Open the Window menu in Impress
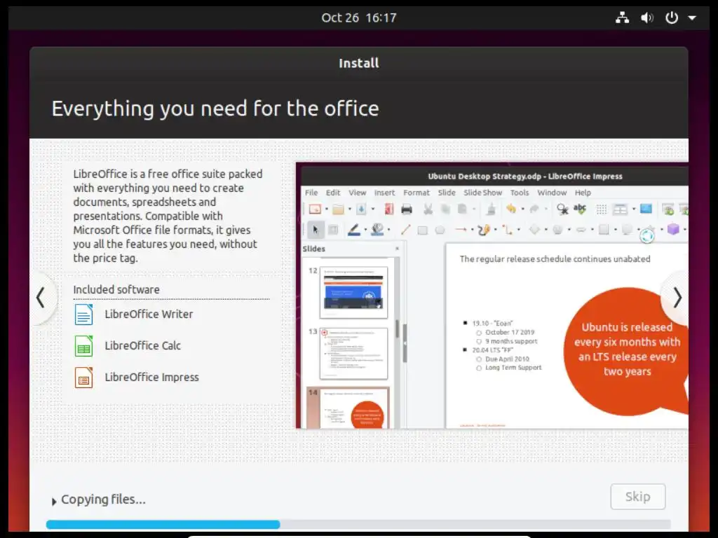Viewport: 718px width, 538px height. [552, 193]
